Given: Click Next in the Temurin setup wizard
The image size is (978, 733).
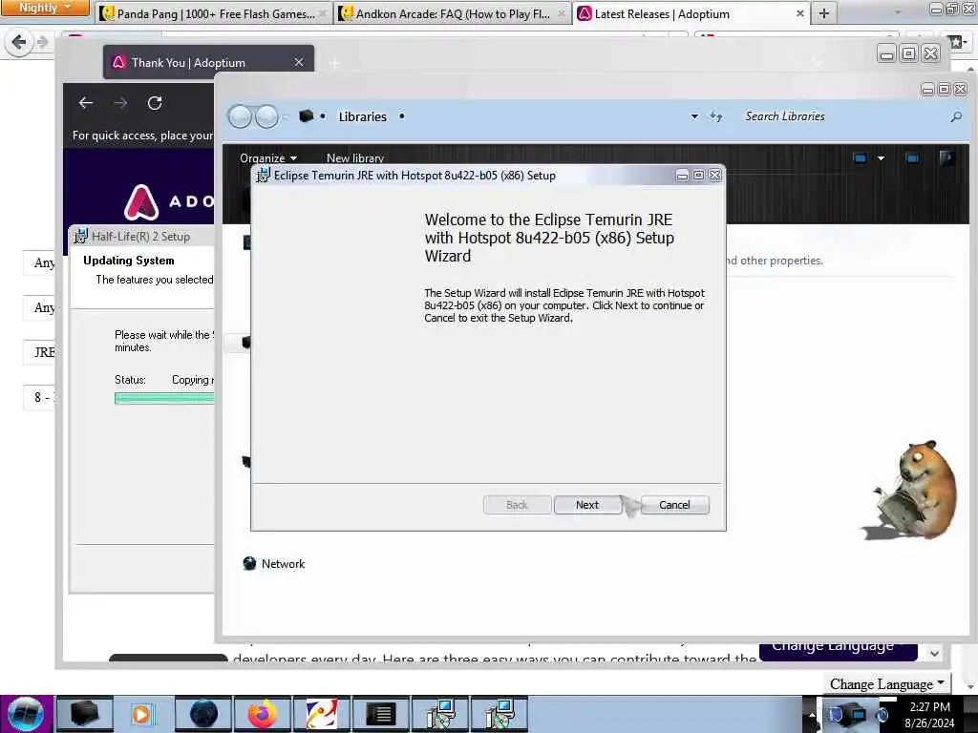Looking at the screenshot, I should [587, 505].
